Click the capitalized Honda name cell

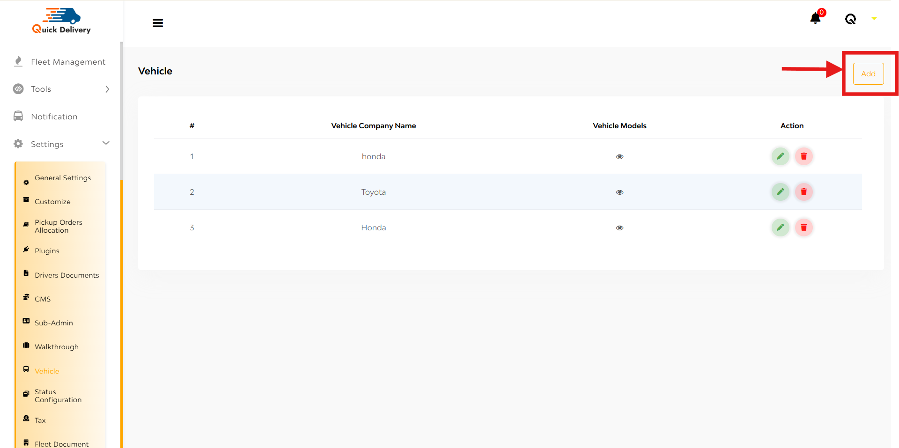[x=374, y=228]
